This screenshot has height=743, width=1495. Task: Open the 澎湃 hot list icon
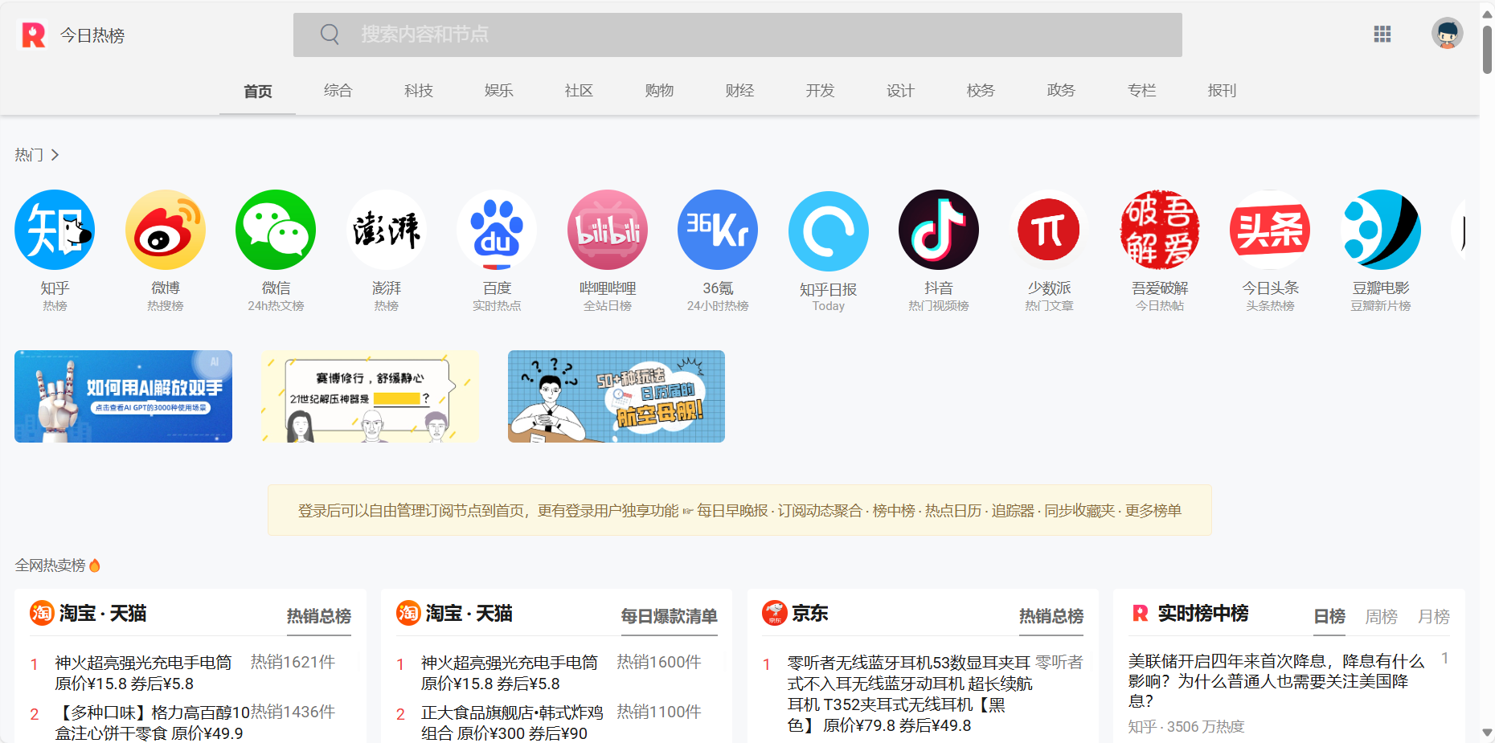pos(387,230)
